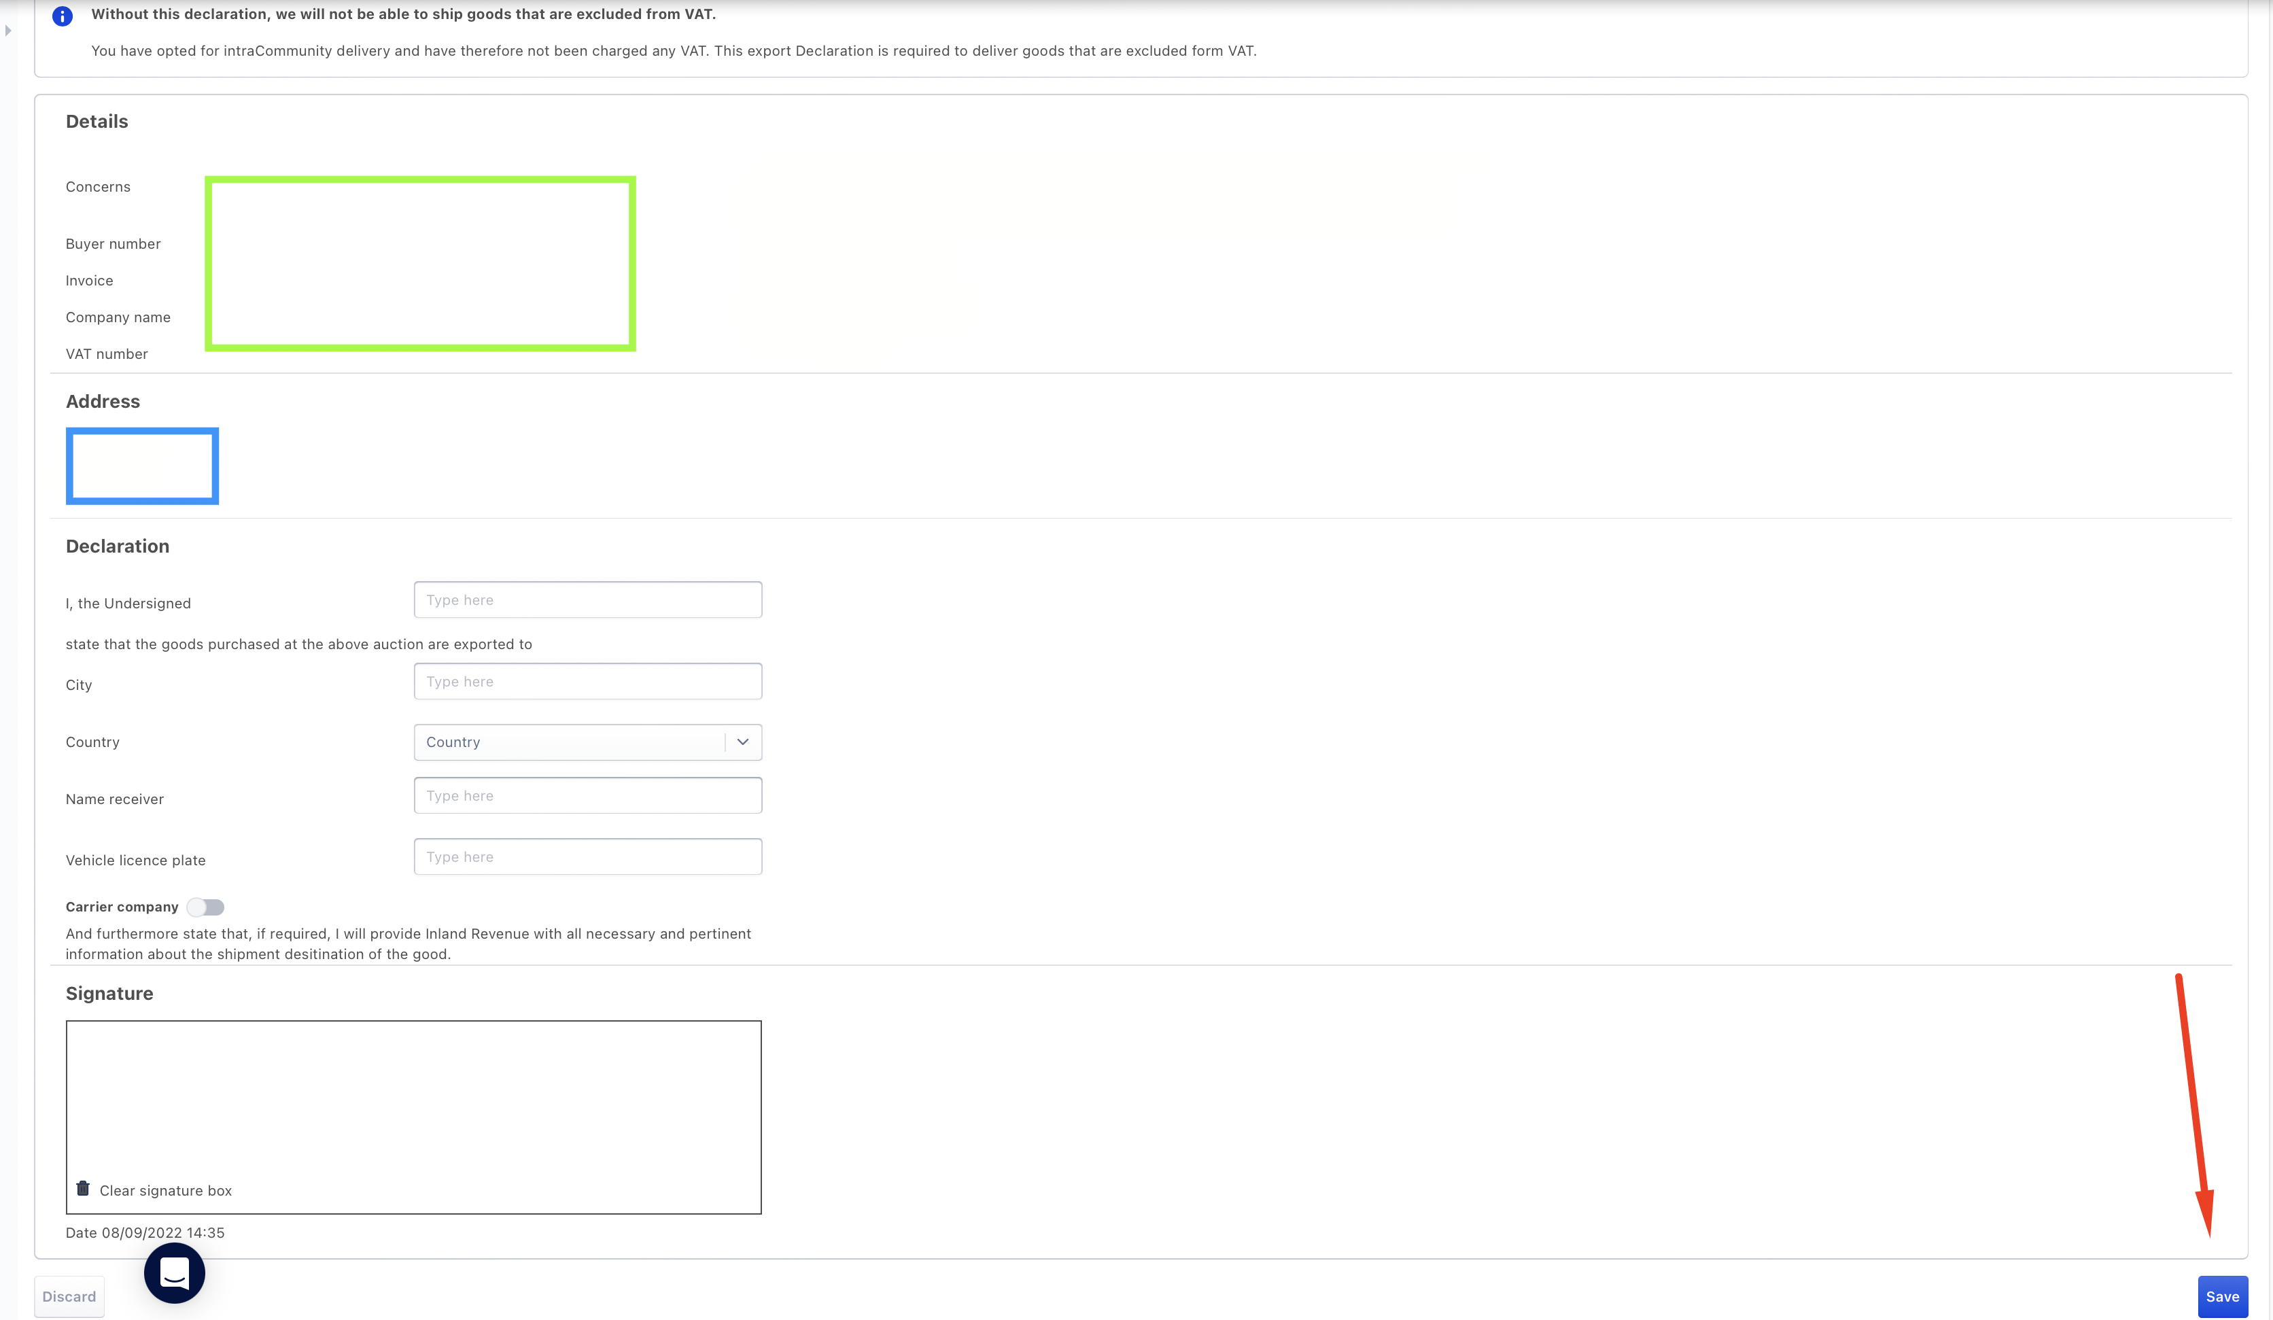The image size is (2273, 1320).
Task: Expand the collapsed left sidebar arrow
Action: tap(8, 31)
